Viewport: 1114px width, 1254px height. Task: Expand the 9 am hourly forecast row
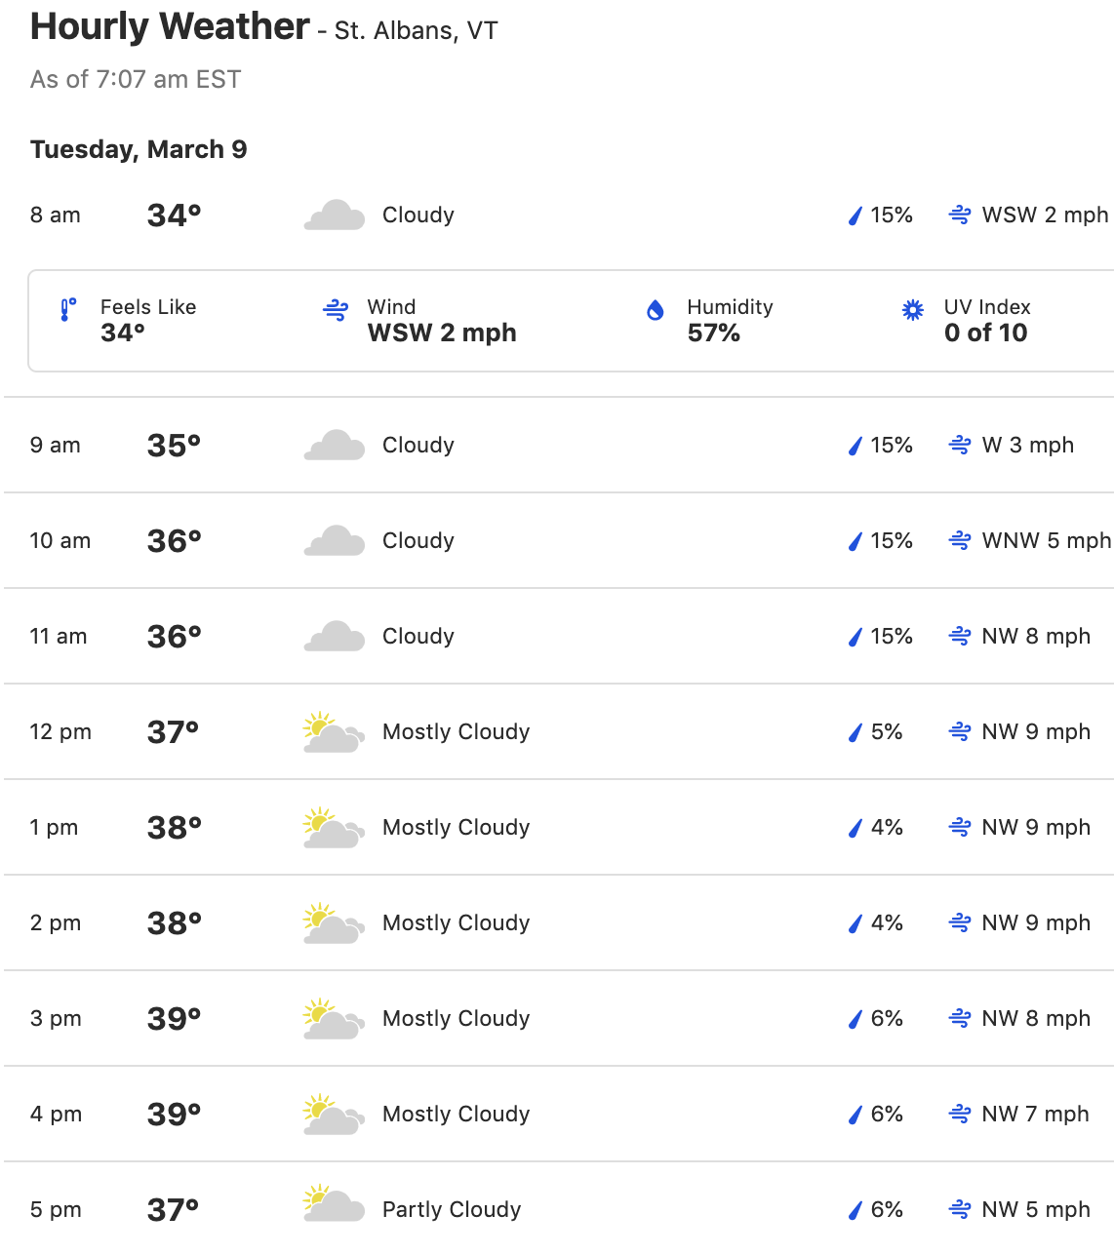coord(559,446)
